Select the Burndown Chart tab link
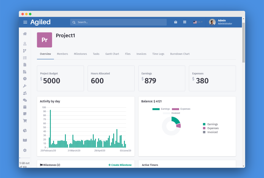Screen dimensions: 264x178 (x=180, y=54)
